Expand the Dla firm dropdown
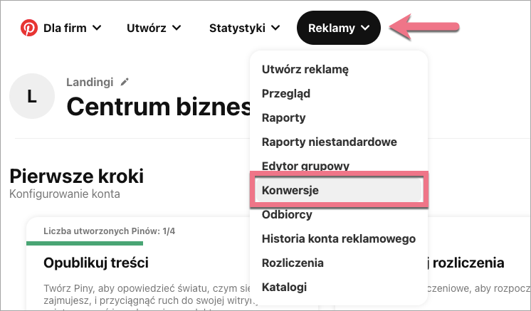531x311 pixels. [x=71, y=28]
